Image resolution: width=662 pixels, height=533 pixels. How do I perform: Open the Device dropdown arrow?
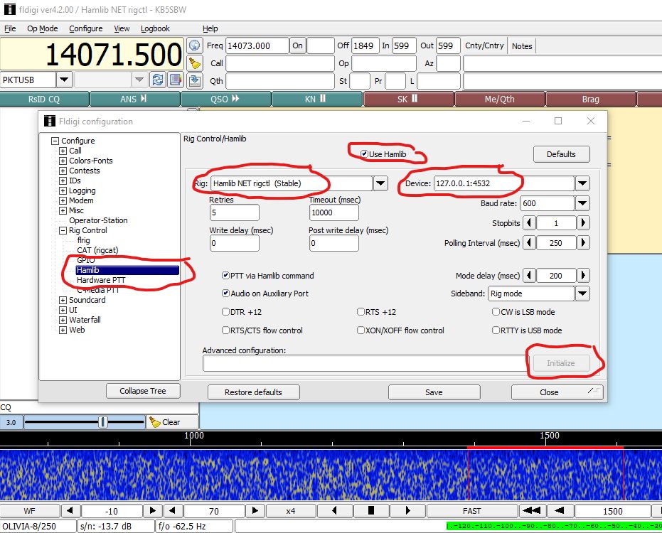(582, 183)
